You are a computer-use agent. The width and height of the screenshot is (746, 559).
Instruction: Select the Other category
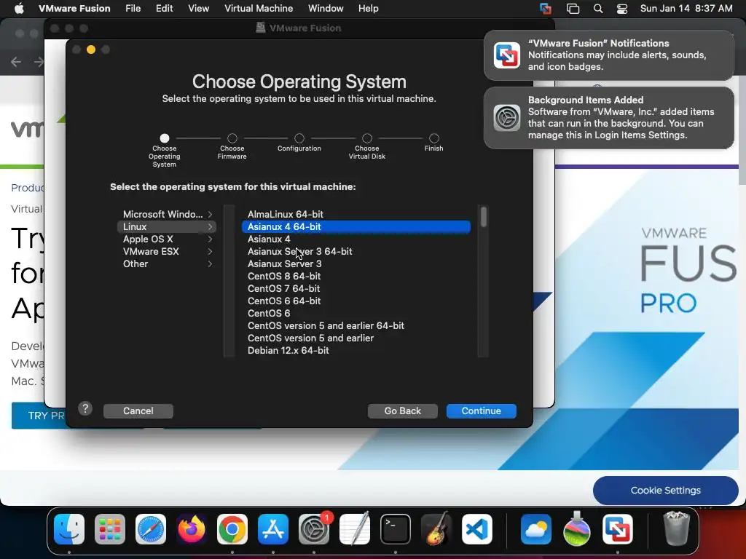point(167,263)
